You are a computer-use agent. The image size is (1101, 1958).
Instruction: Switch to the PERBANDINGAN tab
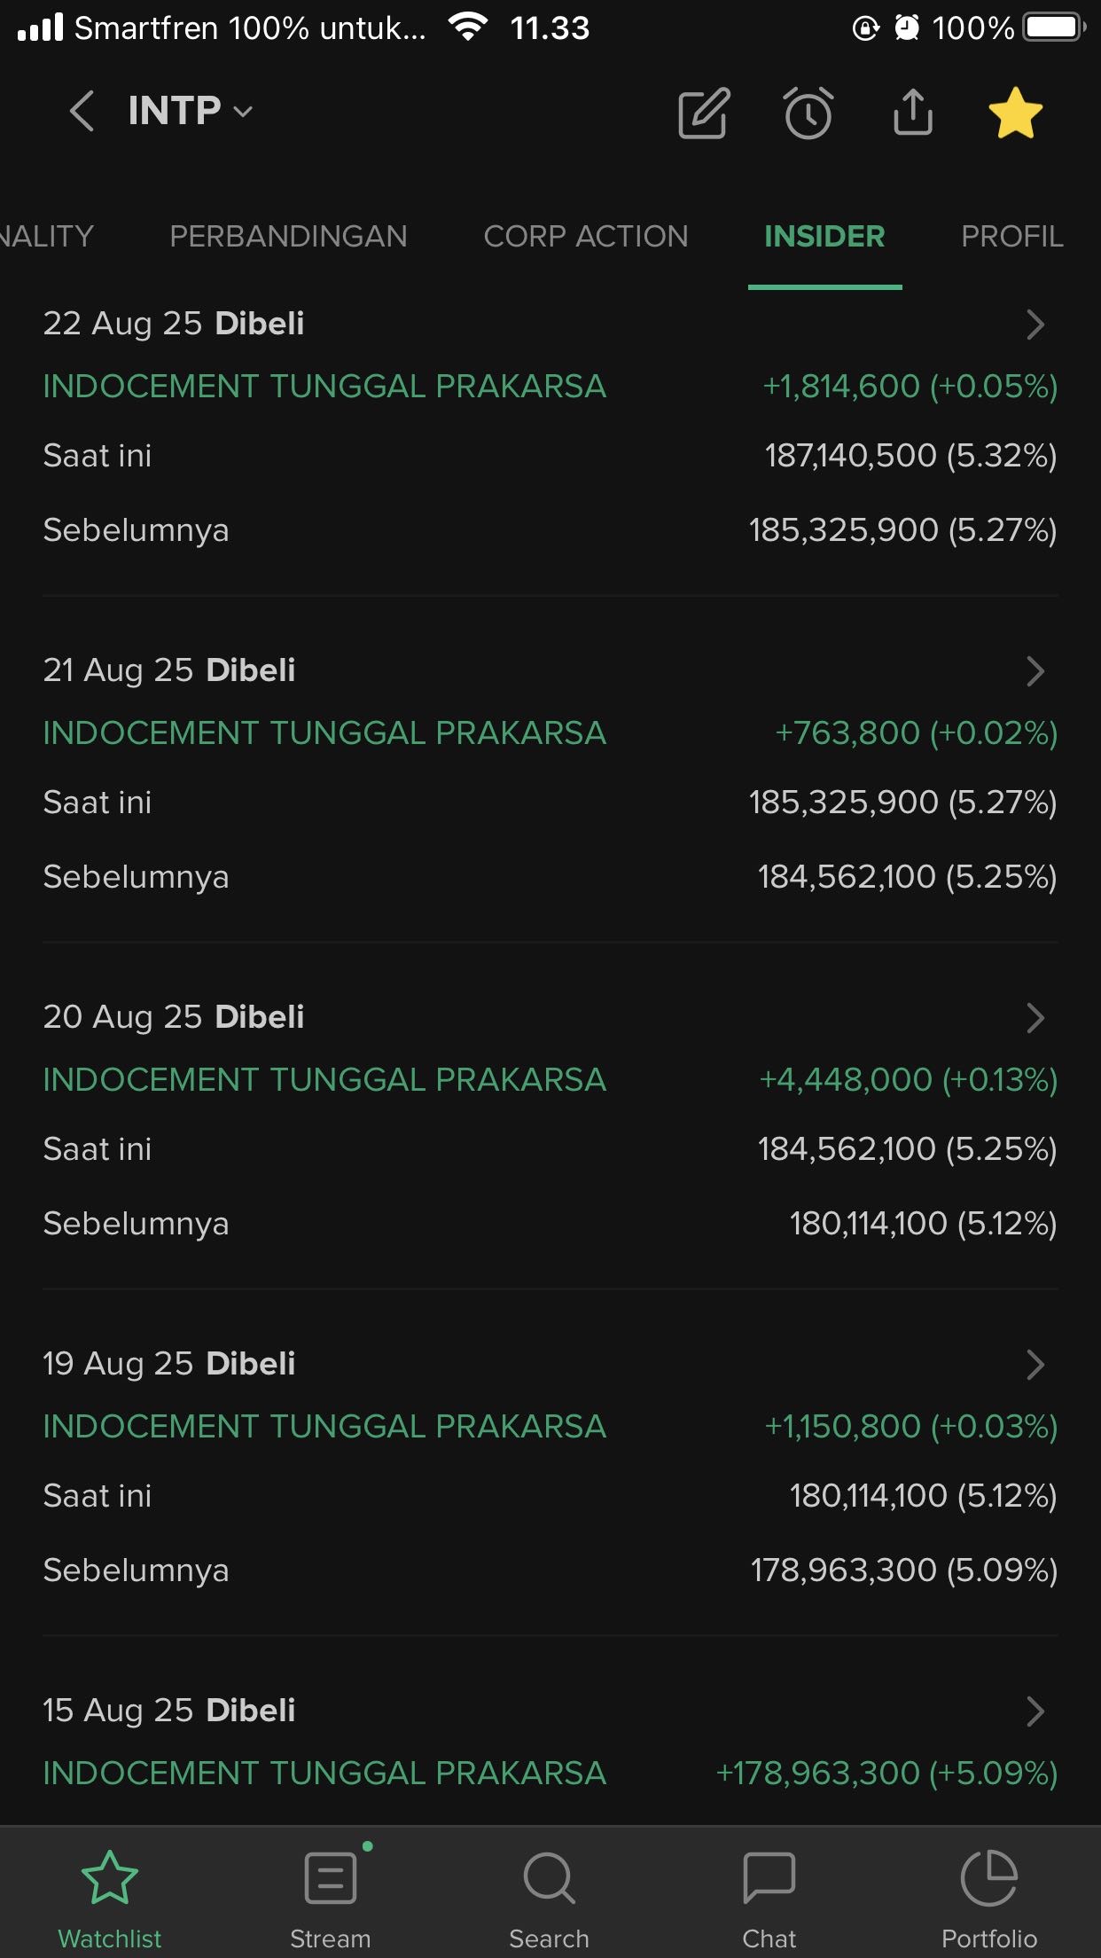[x=288, y=237]
